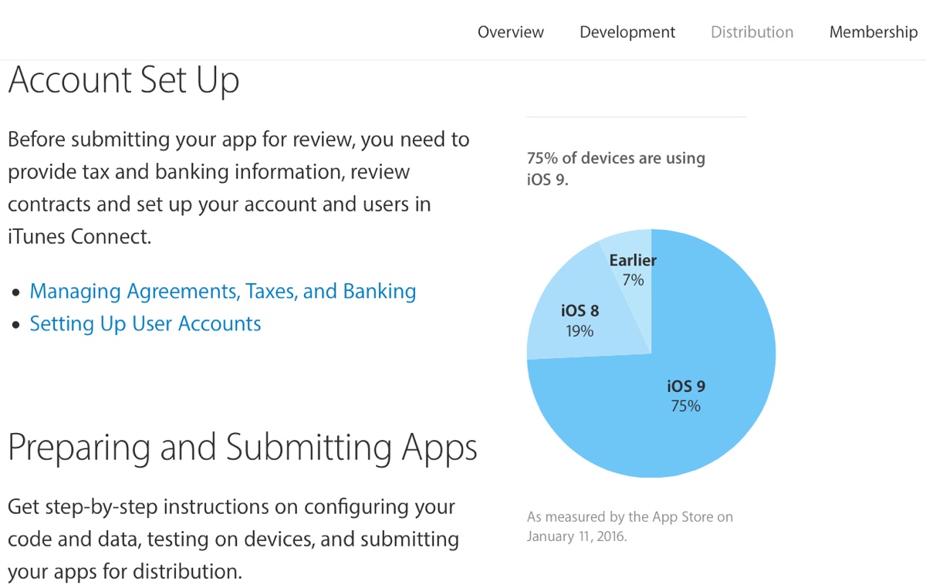Click the 7% label in the chart
This screenshot has width=926, height=585.
click(x=633, y=280)
